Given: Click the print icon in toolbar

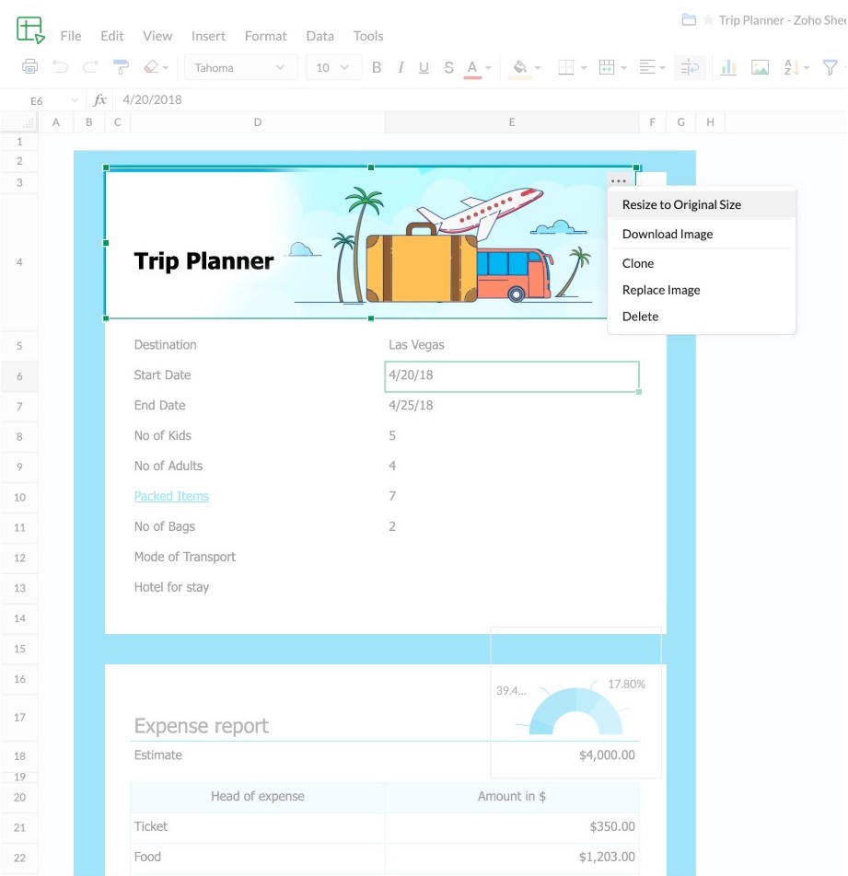Looking at the screenshot, I should tap(29, 67).
